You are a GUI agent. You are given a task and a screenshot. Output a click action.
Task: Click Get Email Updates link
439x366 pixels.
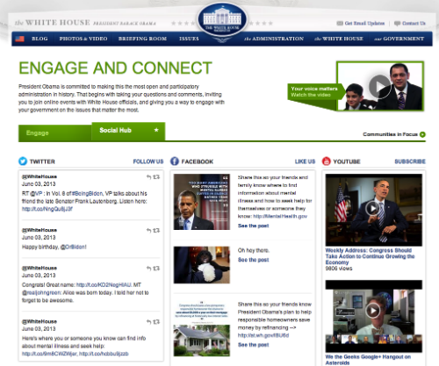click(364, 23)
